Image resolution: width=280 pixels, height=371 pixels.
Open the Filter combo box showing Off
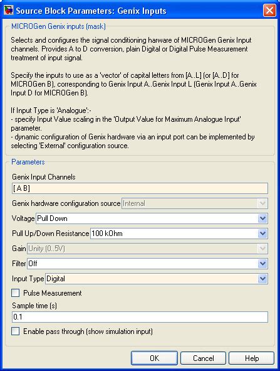pyautogui.click(x=147, y=264)
